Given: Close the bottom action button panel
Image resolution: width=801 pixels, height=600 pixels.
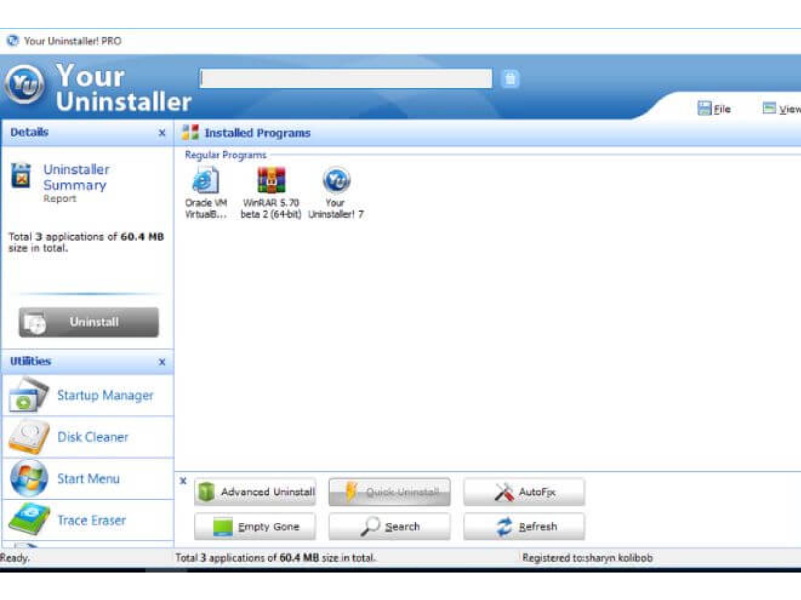Looking at the screenshot, I should click(x=183, y=481).
